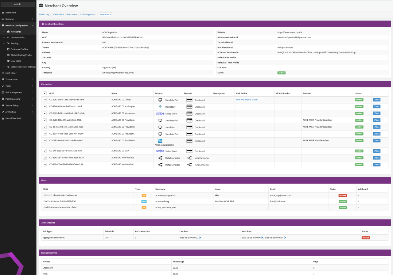Click the American Express adapter icon
This screenshot has width=393, height=275.
pyautogui.click(x=160, y=141)
